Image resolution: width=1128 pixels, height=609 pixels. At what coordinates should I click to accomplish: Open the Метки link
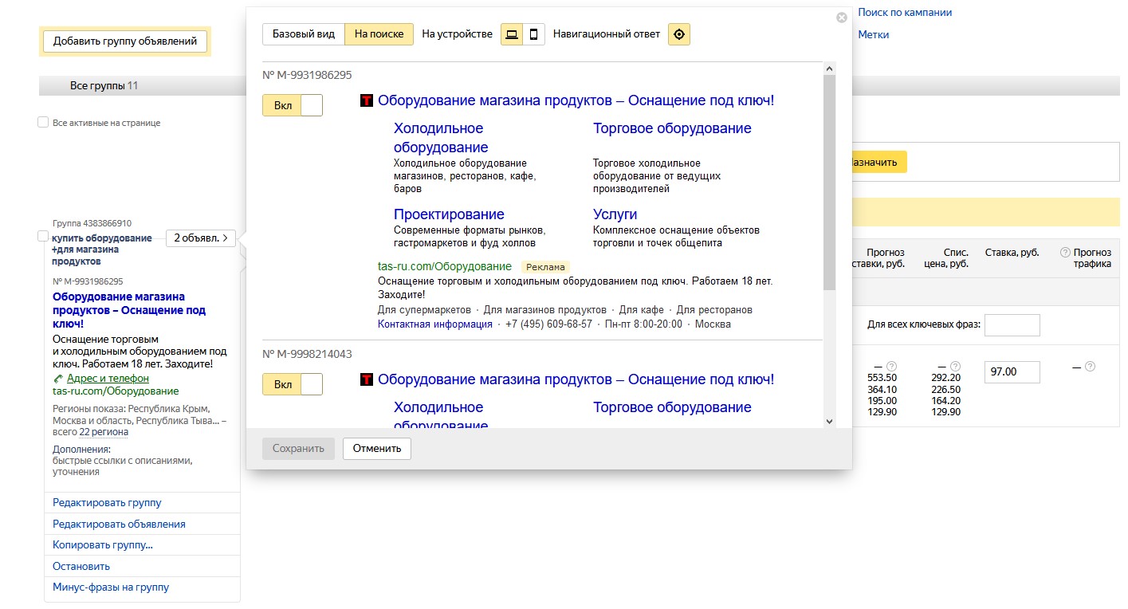click(x=874, y=35)
